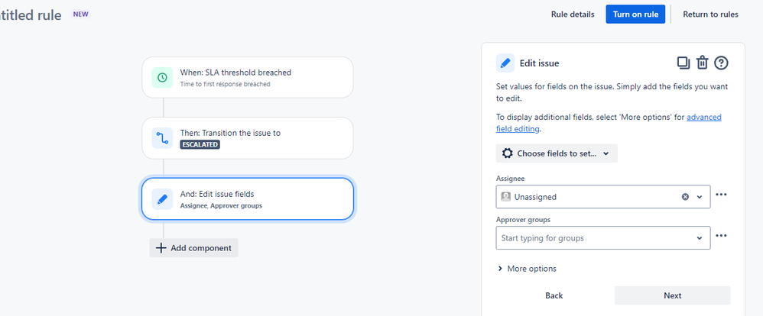Expand the More options section
This screenshot has width=763, height=316.
527,269
